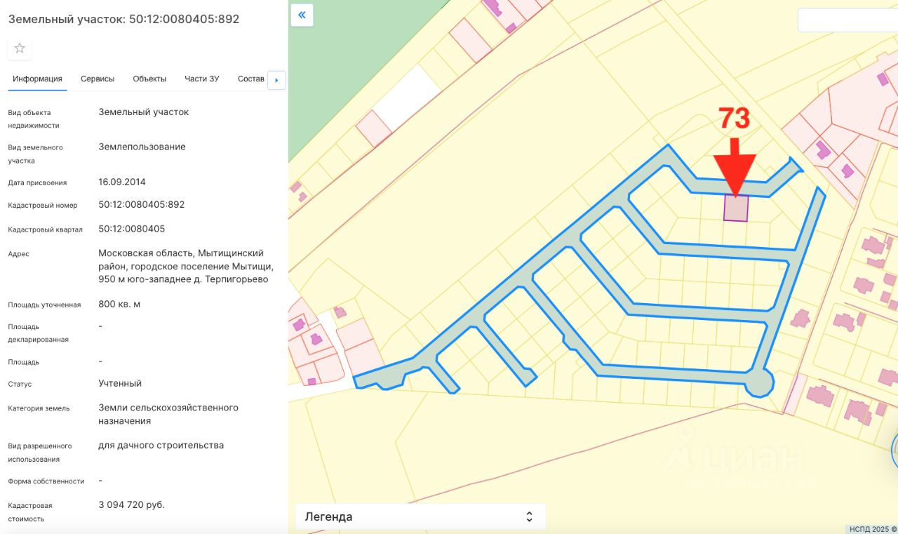The height and width of the screenshot is (534, 898).
Task: Select the purple highlighted plot under arrow
Action: pyautogui.click(x=736, y=209)
